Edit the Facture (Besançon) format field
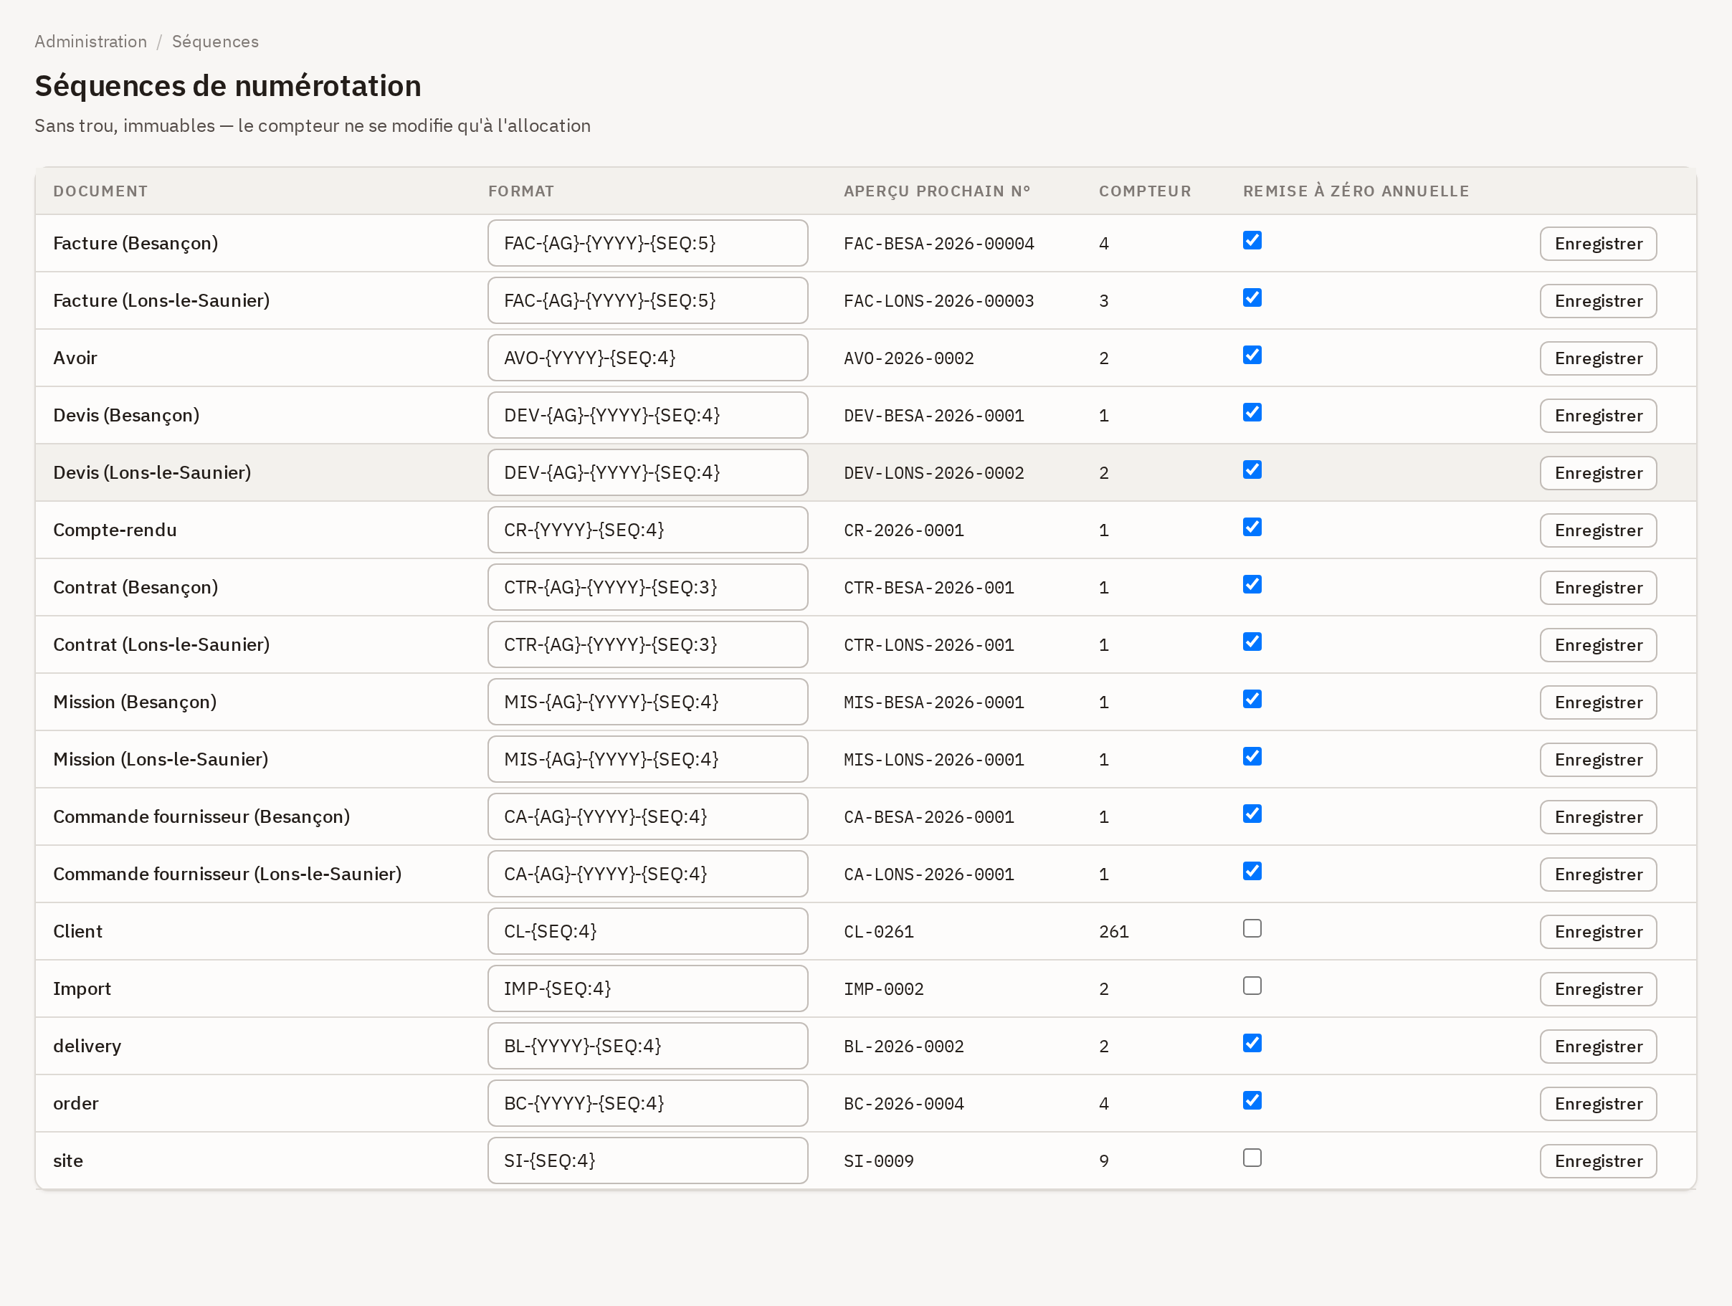This screenshot has width=1732, height=1306. 647,244
